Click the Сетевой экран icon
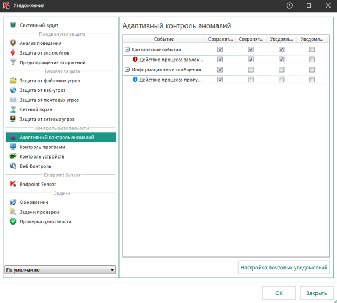337x303 pixels. pyautogui.click(x=13, y=109)
